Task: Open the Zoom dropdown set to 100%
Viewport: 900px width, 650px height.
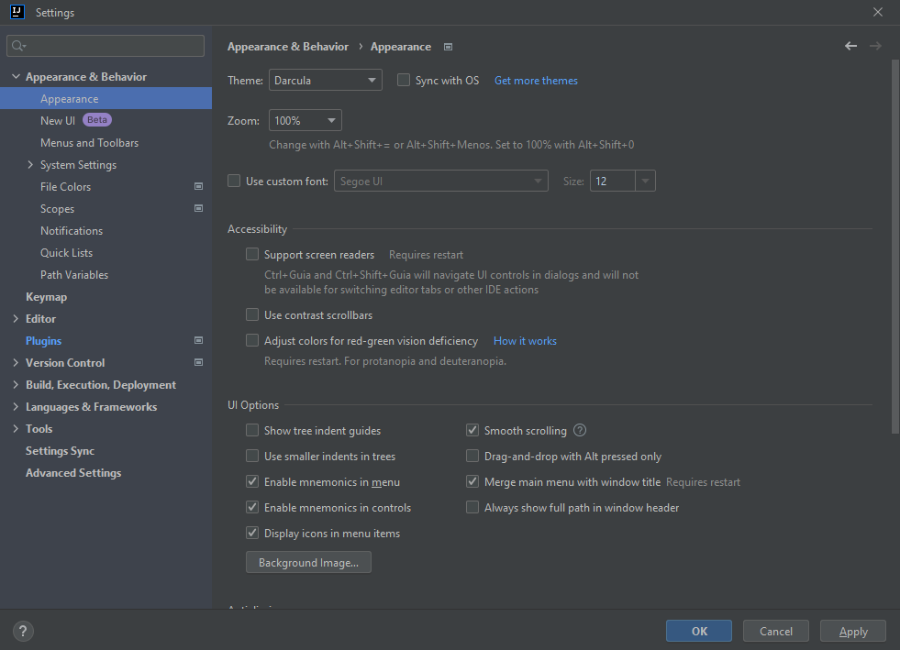Action: 306,120
